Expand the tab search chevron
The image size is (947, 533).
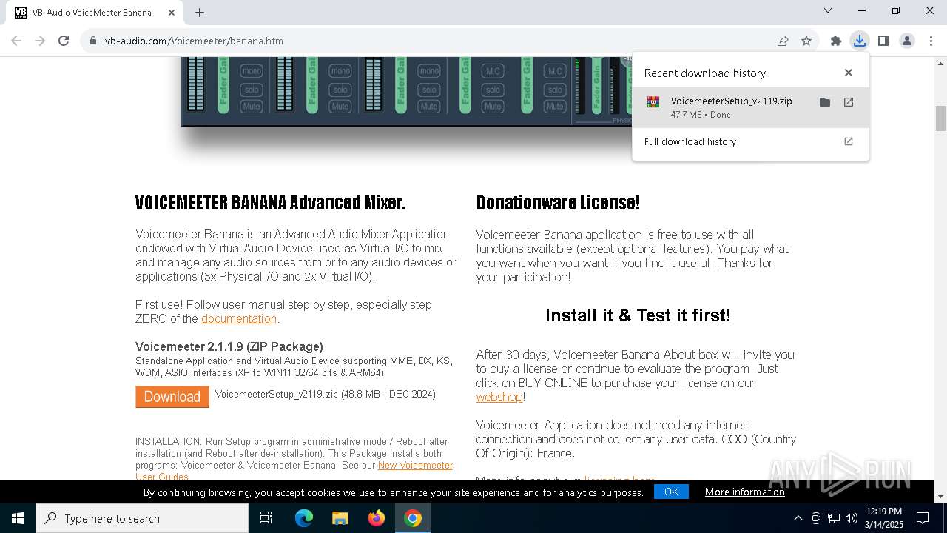pos(828,10)
